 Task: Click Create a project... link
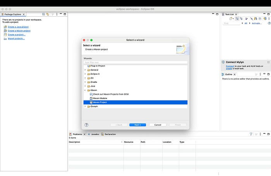point(17,35)
